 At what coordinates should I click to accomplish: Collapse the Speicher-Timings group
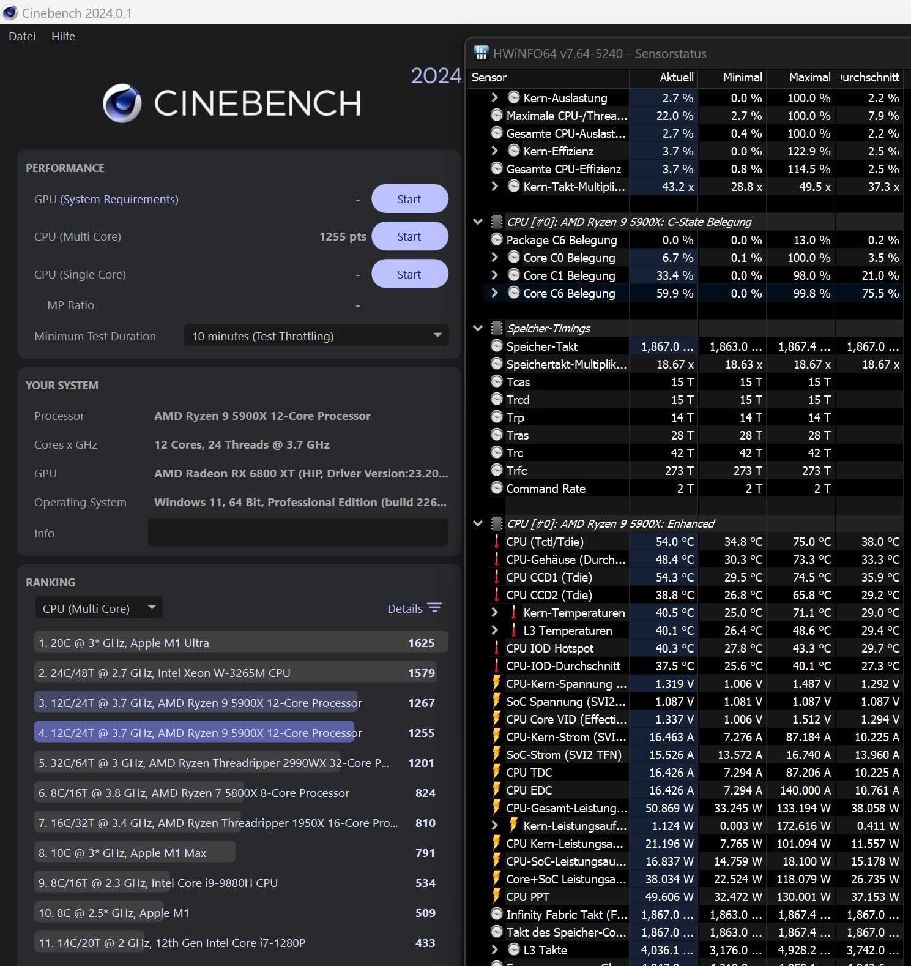coord(478,328)
